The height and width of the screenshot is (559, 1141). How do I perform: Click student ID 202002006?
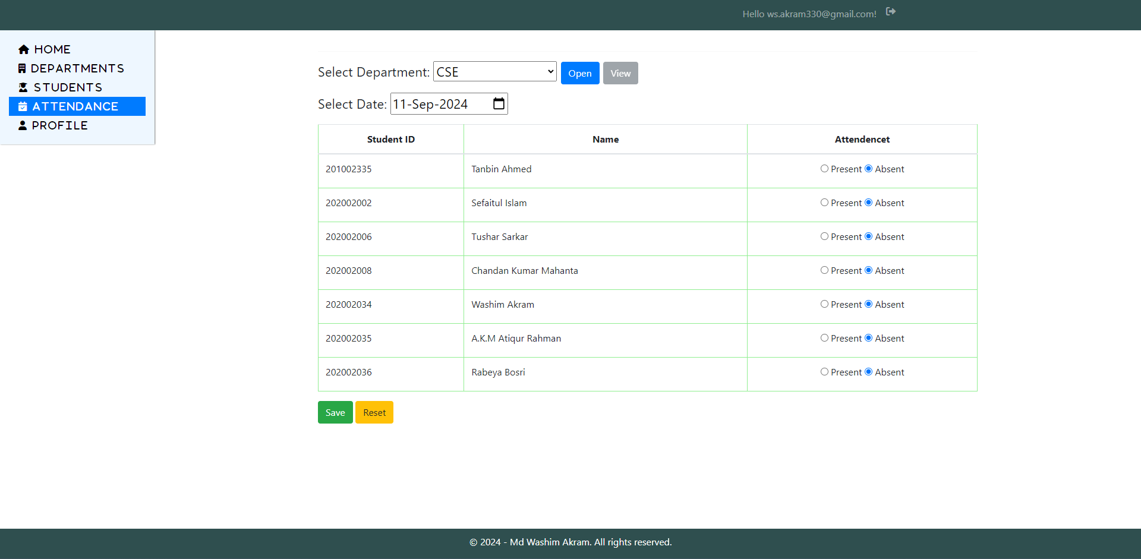pos(349,237)
